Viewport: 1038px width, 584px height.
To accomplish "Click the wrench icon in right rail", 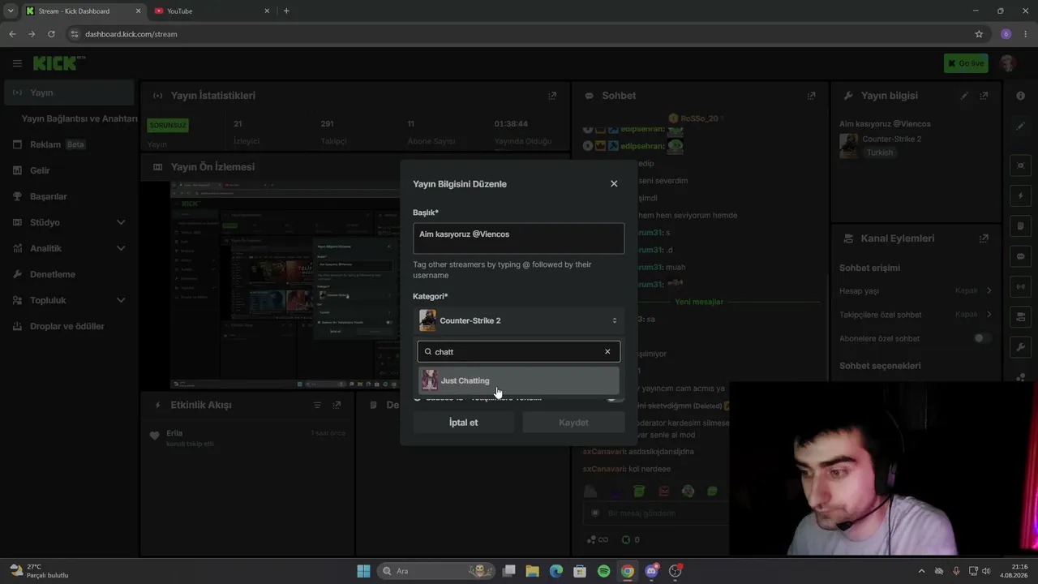I will point(1020,347).
